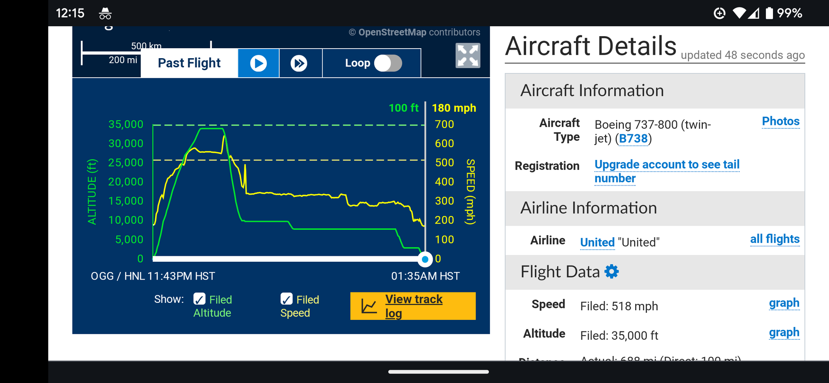Open the B738 aircraft type link

pos(633,139)
